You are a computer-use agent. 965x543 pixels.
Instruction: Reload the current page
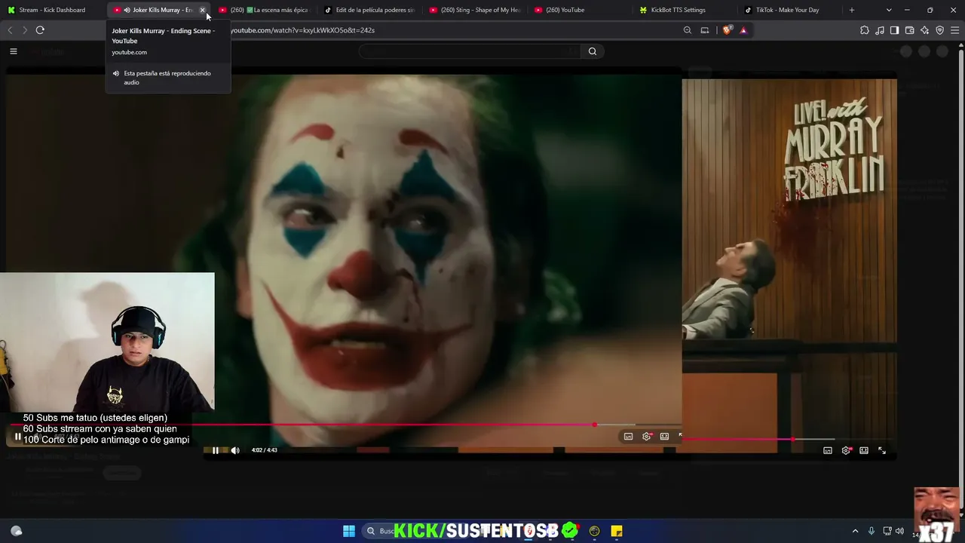click(x=40, y=30)
